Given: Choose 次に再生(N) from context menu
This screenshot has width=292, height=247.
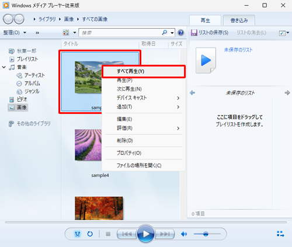Looking at the screenshot, I should click(144, 89).
